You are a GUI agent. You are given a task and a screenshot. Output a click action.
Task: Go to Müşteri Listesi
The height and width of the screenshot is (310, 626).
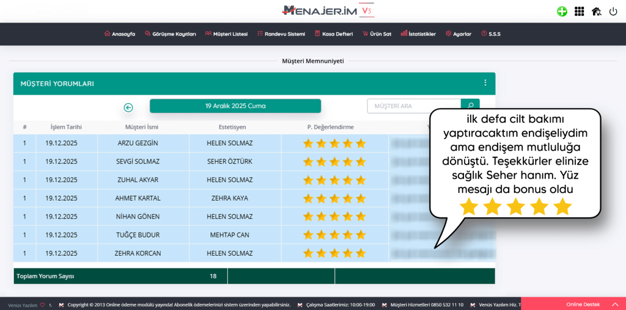(226, 34)
